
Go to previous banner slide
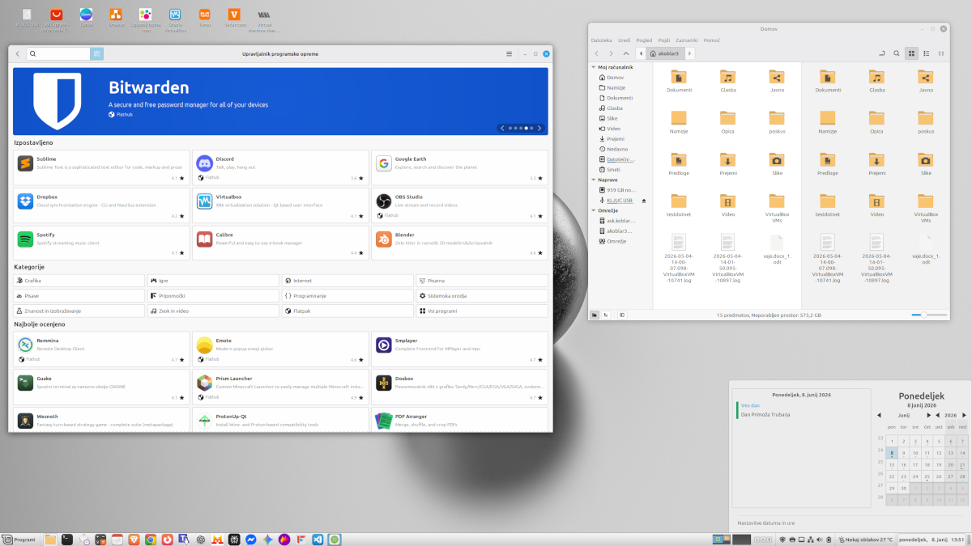tap(502, 128)
